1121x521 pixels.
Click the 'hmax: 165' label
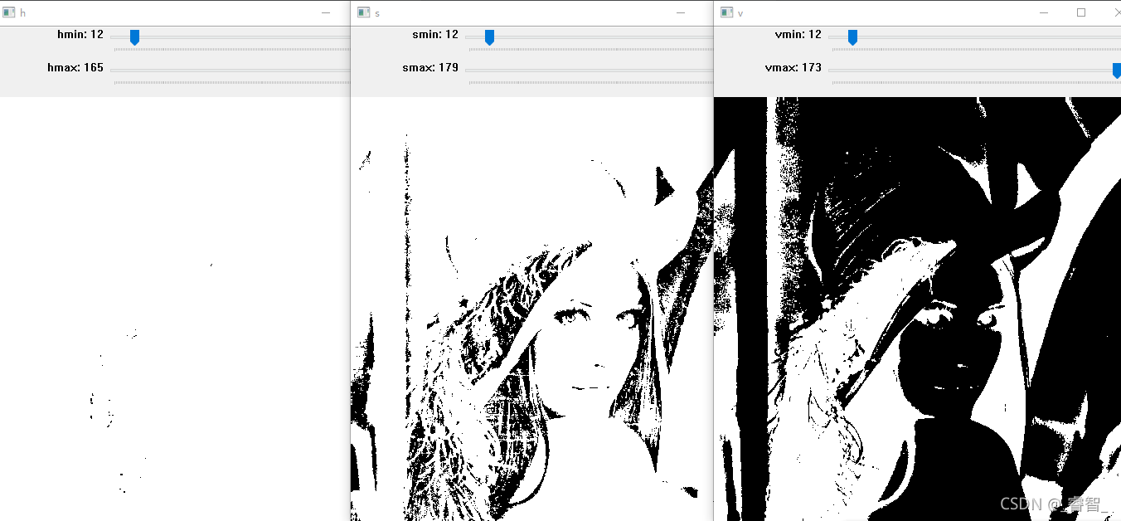pyautogui.click(x=75, y=68)
